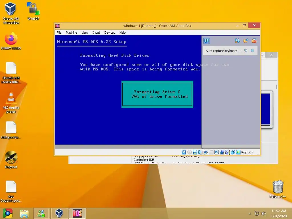This screenshot has height=219, width=292.
Task: Click the Auto capture keyboard notification text
Action: (224, 51)
